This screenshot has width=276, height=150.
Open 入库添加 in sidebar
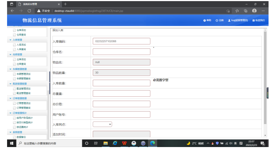[21, 45]
